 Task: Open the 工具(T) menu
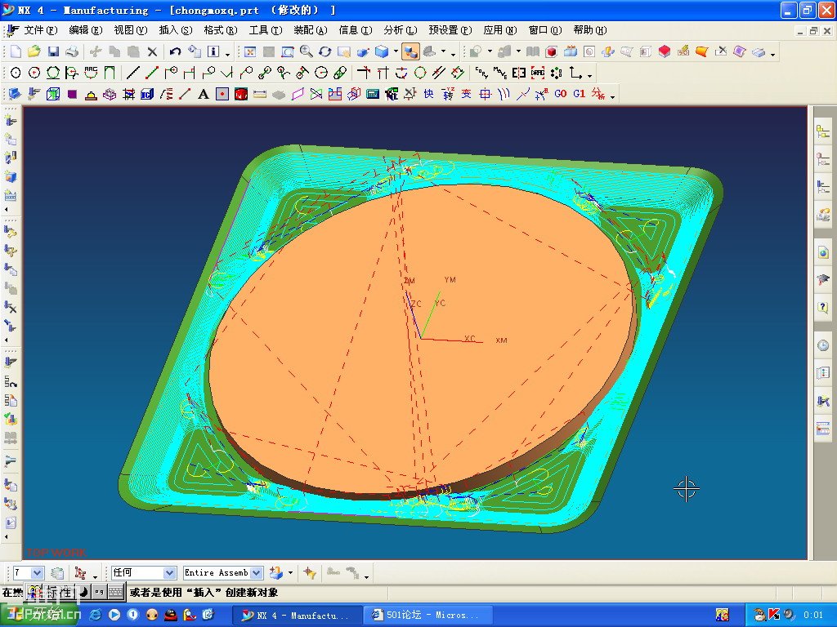point(266,30)
